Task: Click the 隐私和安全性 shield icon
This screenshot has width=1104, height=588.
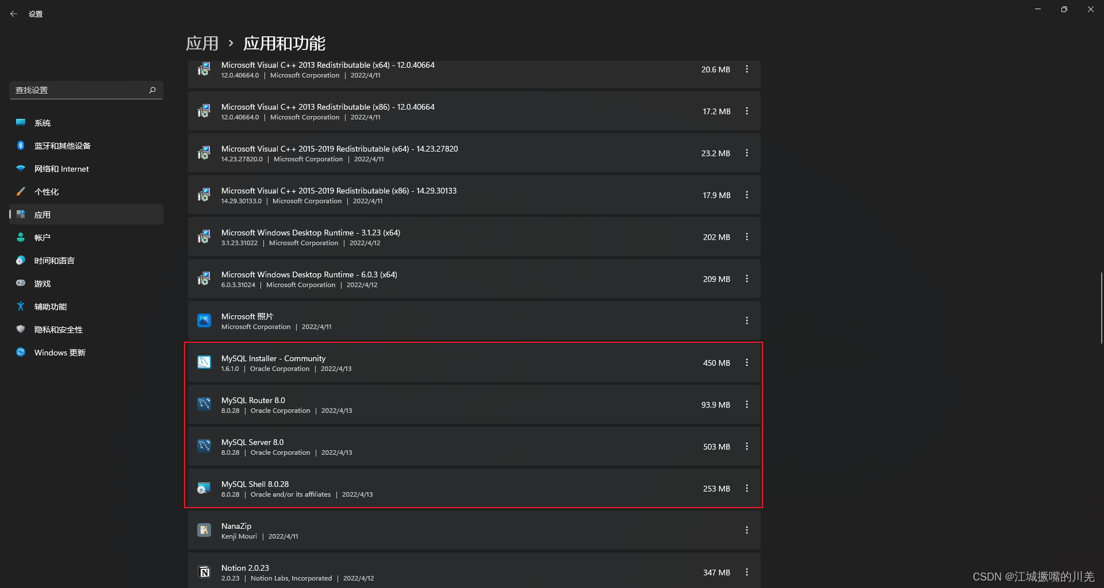Action: [x=21, y=329]
